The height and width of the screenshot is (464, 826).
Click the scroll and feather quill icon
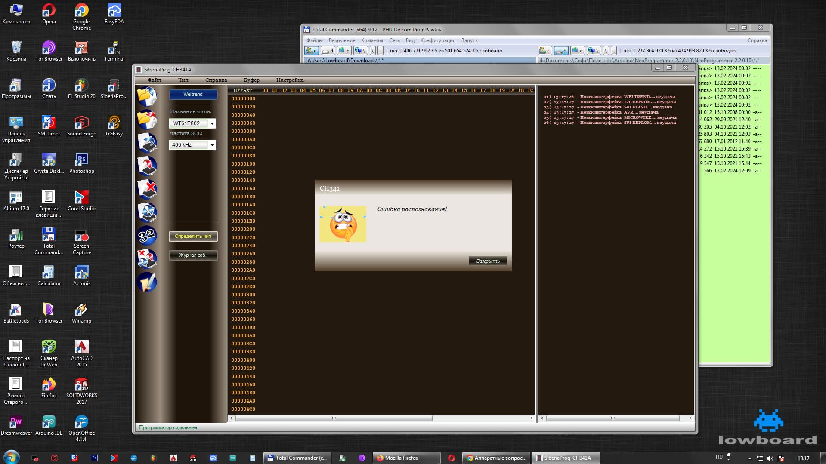click(x=147, y=282)
